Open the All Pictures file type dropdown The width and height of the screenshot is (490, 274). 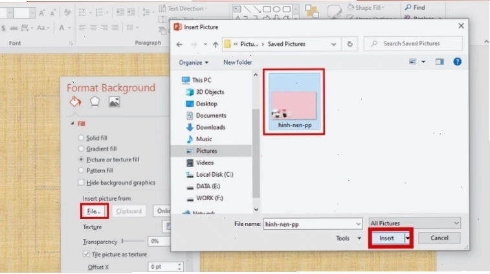(414, 223)
